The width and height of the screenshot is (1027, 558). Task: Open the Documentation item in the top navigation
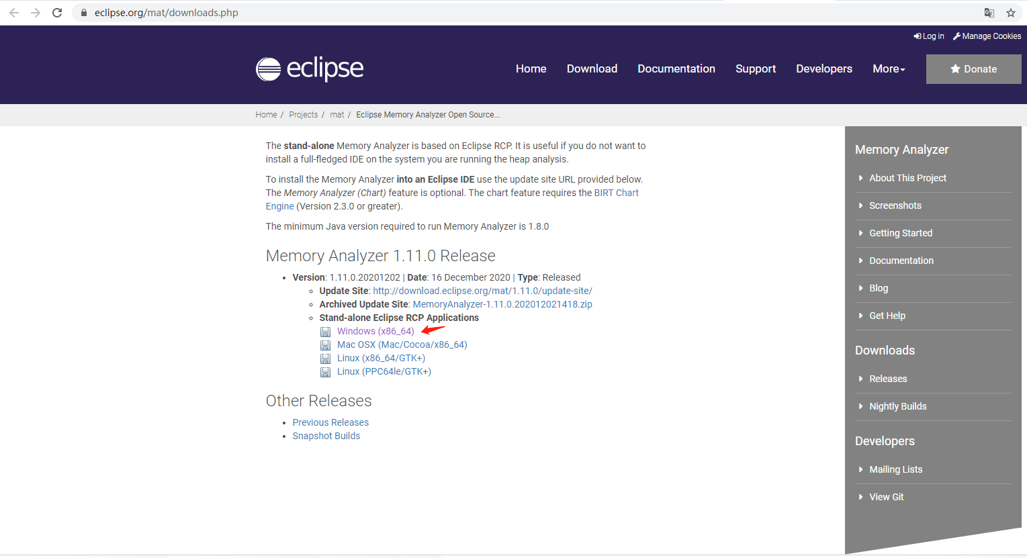coord(676,68)
